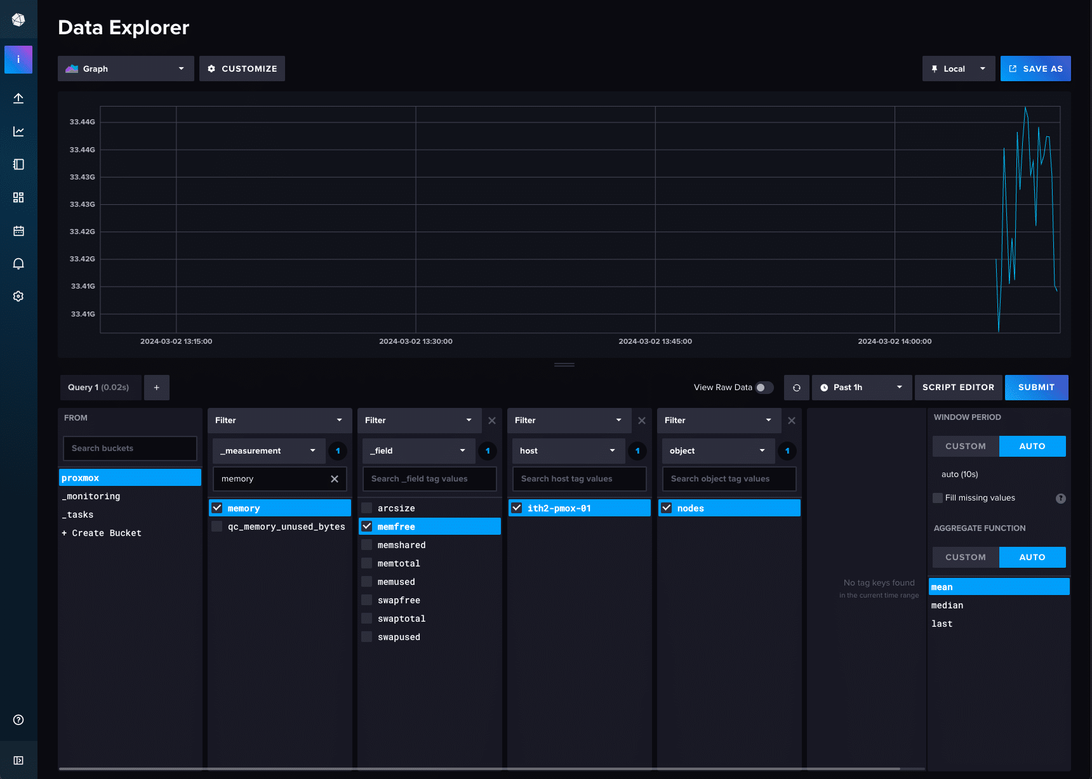
Task: Open the Dashboards grid icon
Action: (18, 197)
